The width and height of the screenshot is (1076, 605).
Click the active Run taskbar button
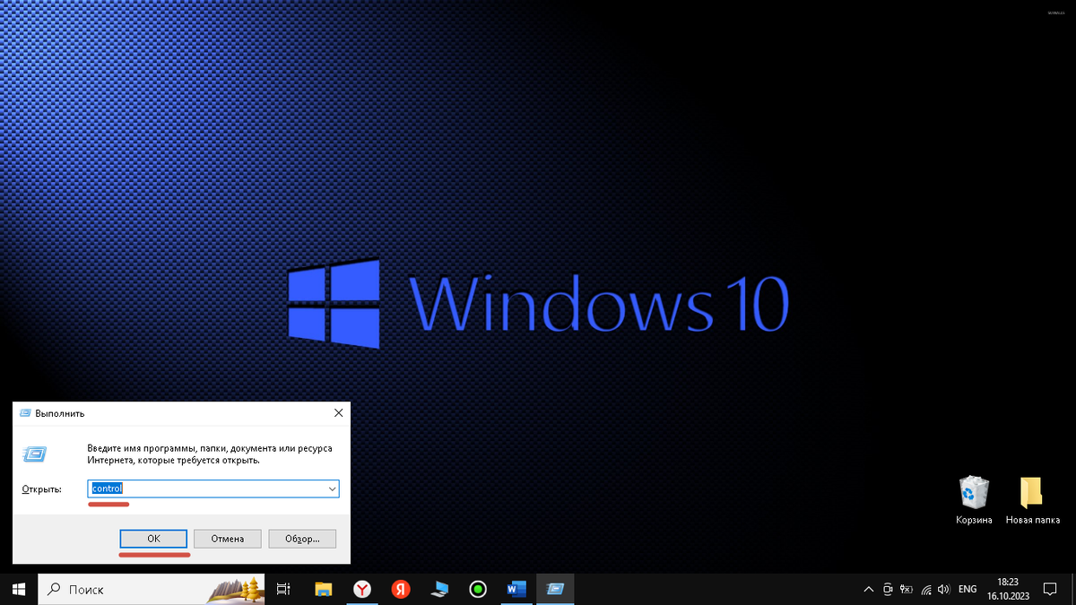click(x=555, y=589)
